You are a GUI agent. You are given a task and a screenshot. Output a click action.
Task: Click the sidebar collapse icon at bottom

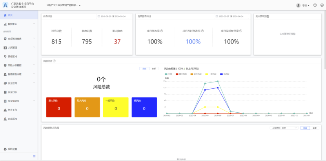(34, 157)
